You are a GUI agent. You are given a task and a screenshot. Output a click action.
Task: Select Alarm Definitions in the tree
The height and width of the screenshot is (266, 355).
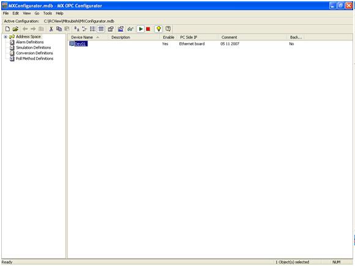coord(29,42)
